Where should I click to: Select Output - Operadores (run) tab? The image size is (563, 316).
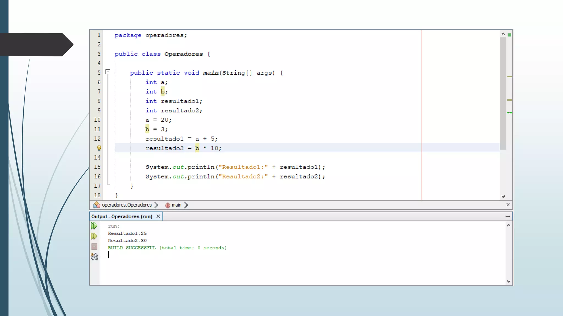(x=122, y=216)
